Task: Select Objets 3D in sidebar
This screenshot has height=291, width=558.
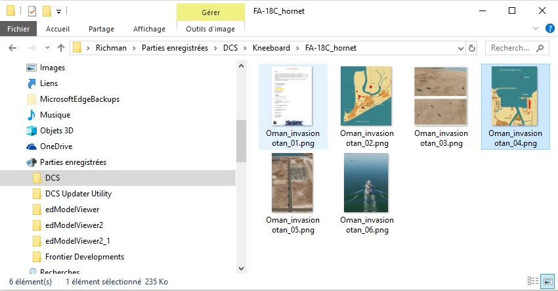Action: (x=56, y=131)
